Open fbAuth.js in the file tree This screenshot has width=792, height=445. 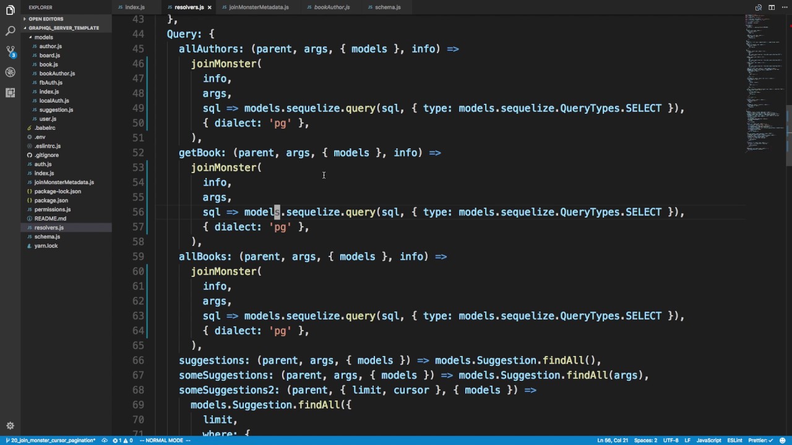[51, 83]
